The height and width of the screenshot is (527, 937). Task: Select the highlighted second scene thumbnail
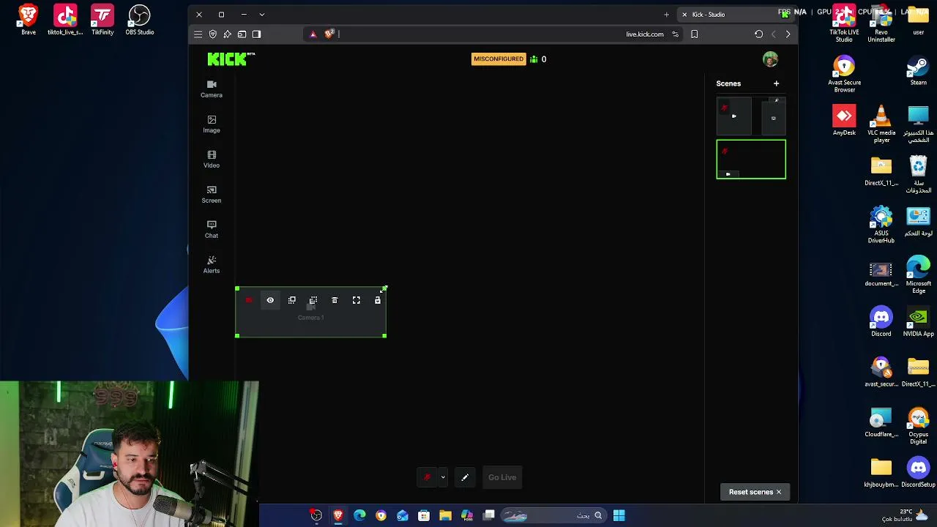tap(751, 160)
